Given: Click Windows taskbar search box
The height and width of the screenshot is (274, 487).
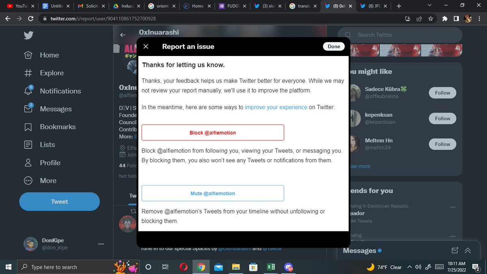Looking at the screenshot, I should pyautogui.click(x=78, y=267).
